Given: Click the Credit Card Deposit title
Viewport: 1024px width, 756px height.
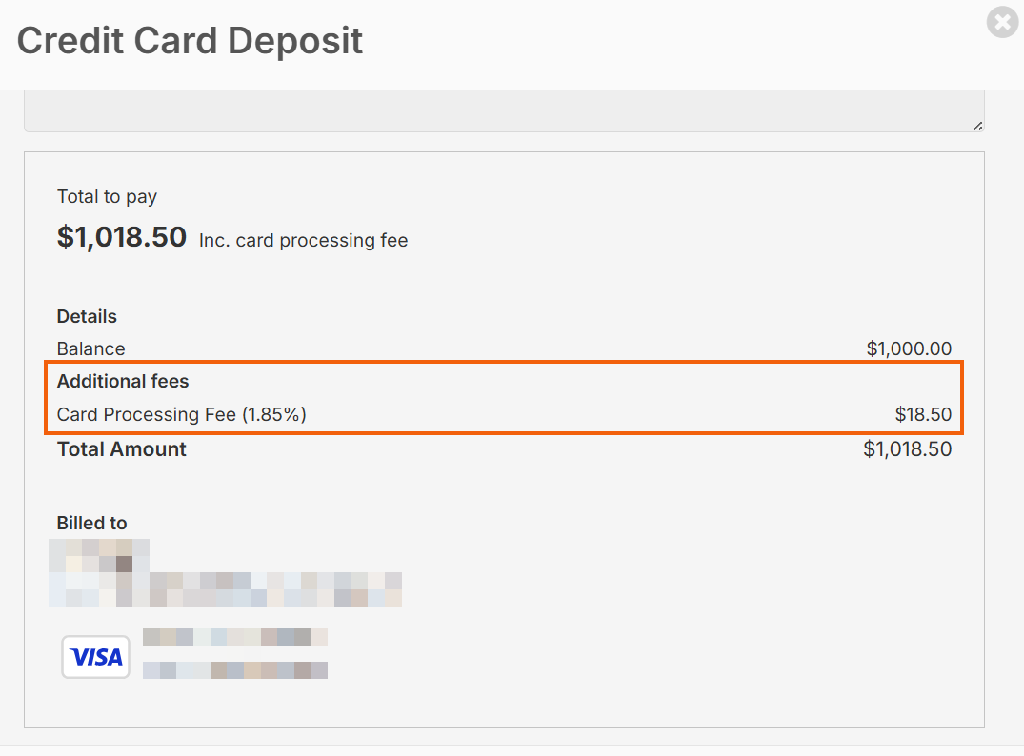Looking at the screenshot, I should (190, 41).
